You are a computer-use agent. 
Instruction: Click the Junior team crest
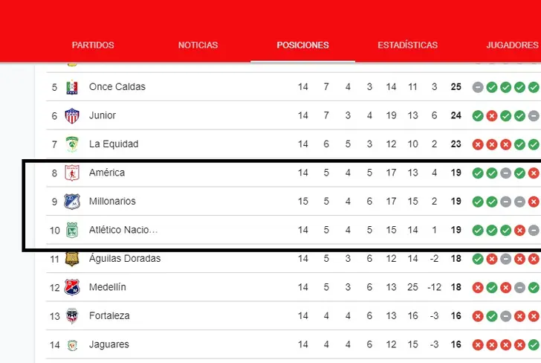72,116
